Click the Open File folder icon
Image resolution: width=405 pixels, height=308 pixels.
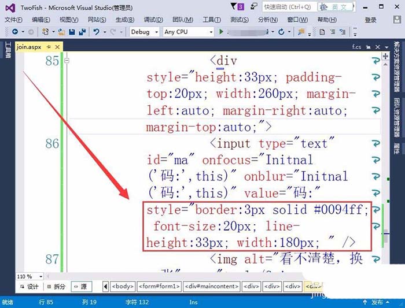point(61,32)
